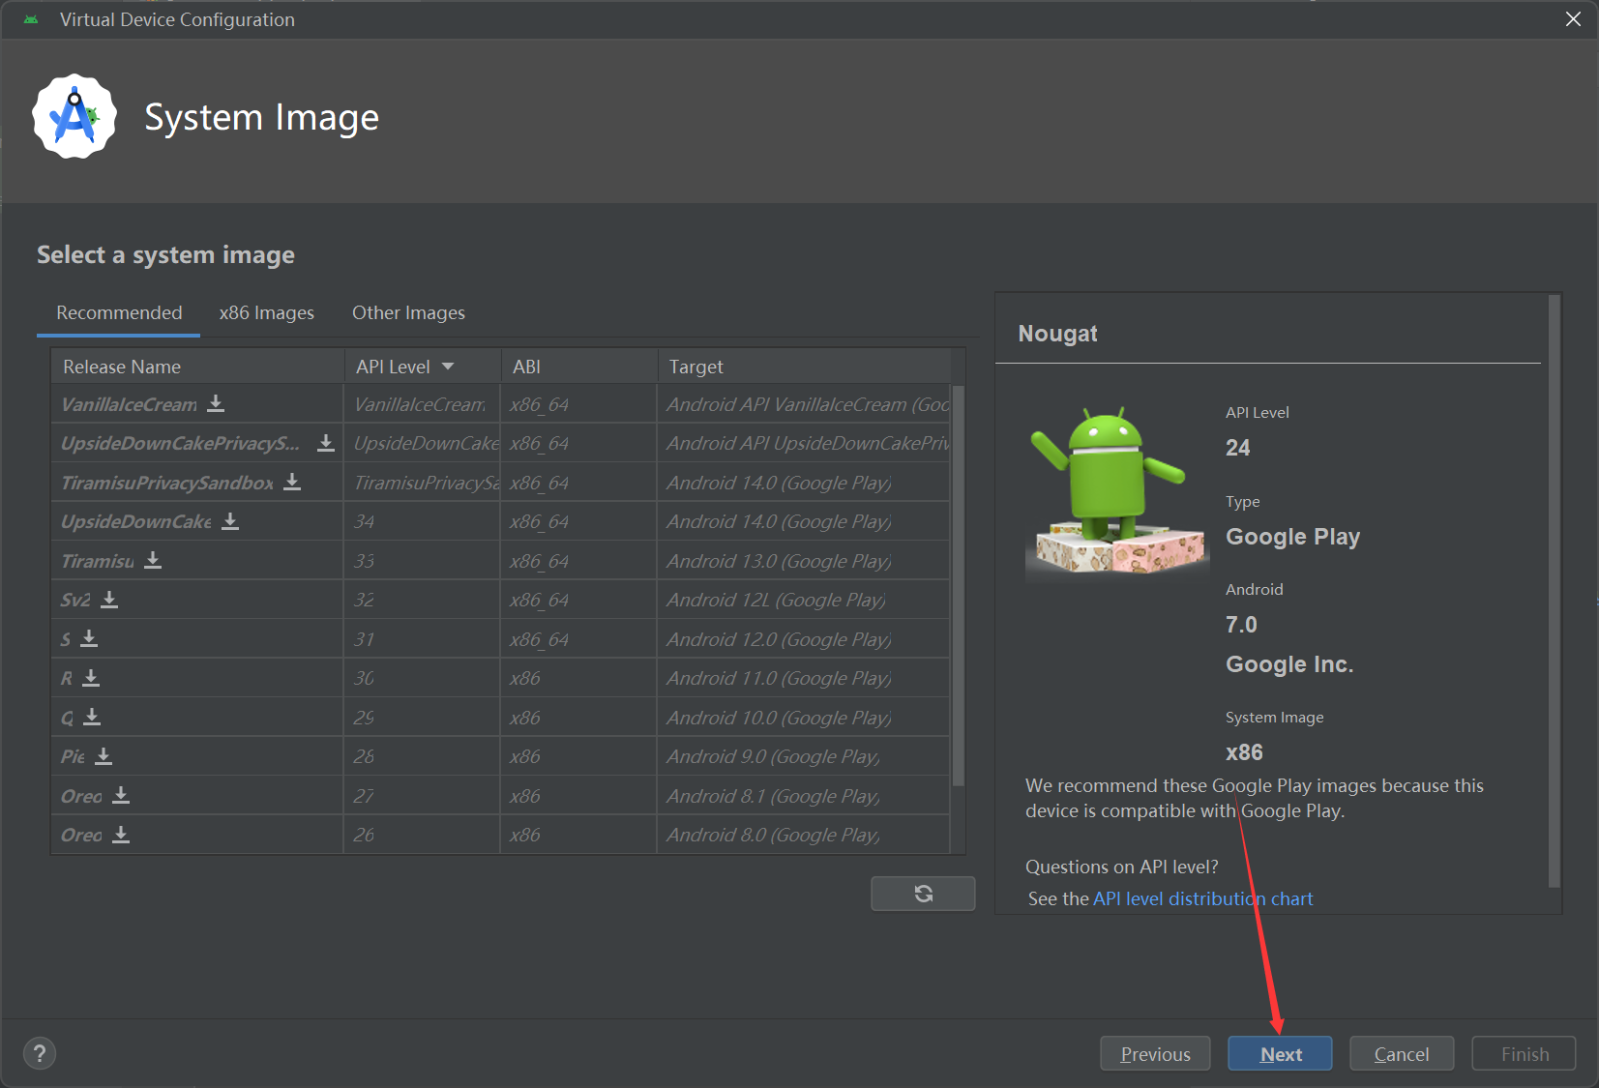This screenshot has width=1599, height=1088.
Task: Click API level cell '30'
Action: [x=422, y=678]
